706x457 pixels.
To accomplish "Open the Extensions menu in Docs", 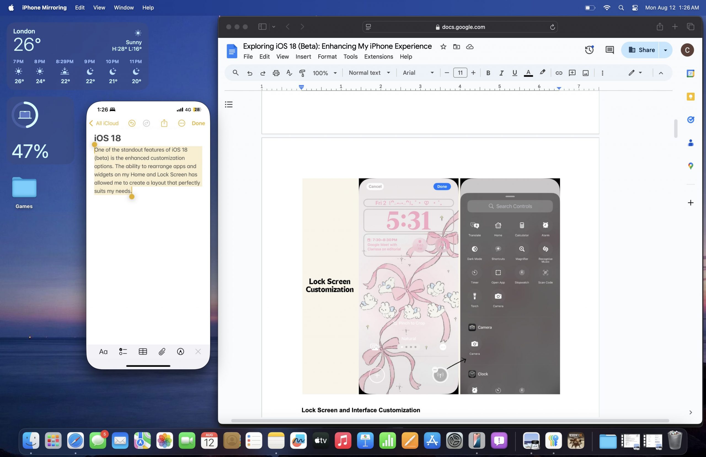I will (x=379, y=57).
